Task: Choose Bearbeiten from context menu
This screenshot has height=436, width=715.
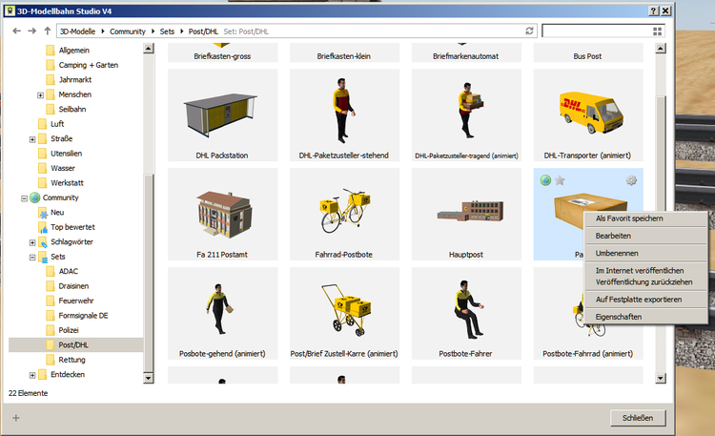Action: 645,236
